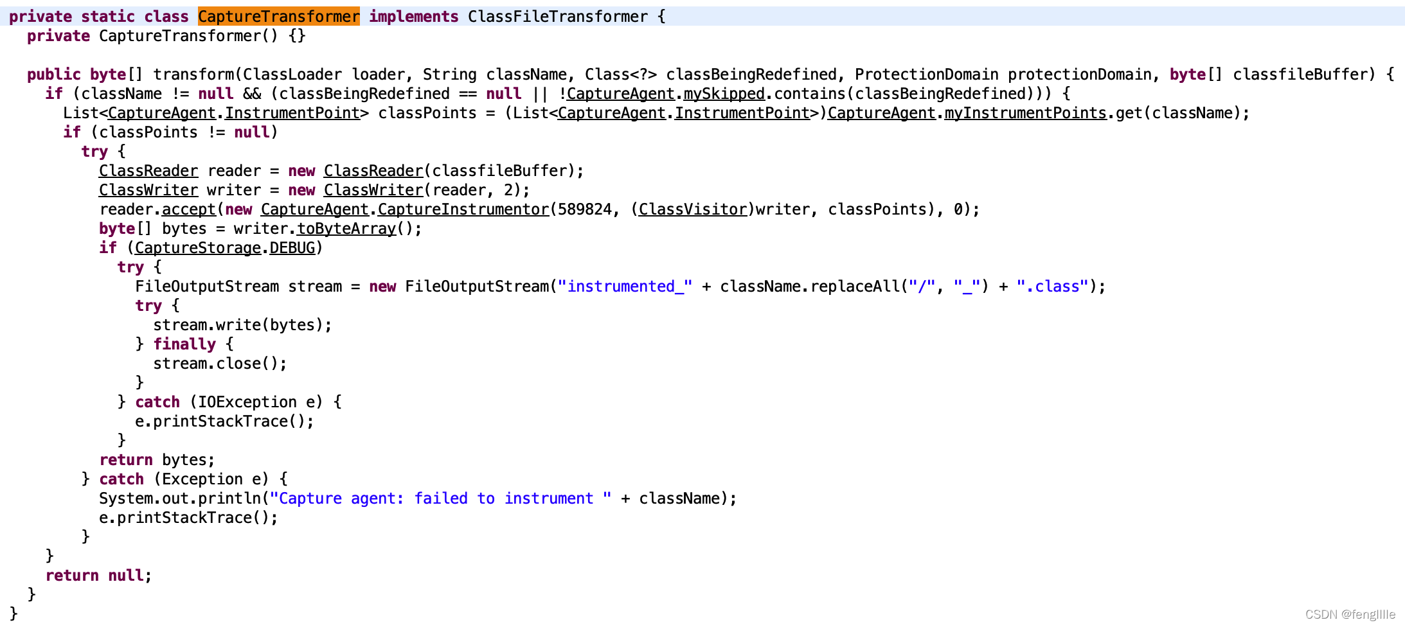Click the toByteArray method link
The width and height of the screenshot is (1405, 627).
[346, 229]
